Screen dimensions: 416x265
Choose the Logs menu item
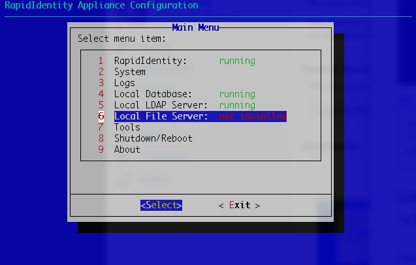click(x=125, y=83)
